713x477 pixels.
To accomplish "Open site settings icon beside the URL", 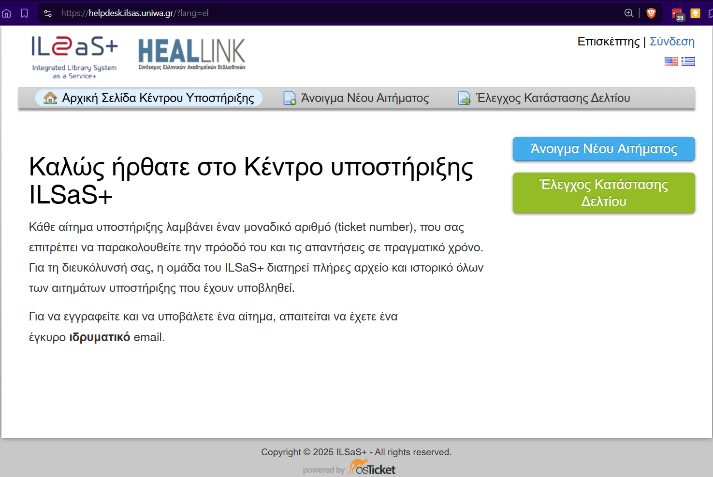I will pos(48,13).
